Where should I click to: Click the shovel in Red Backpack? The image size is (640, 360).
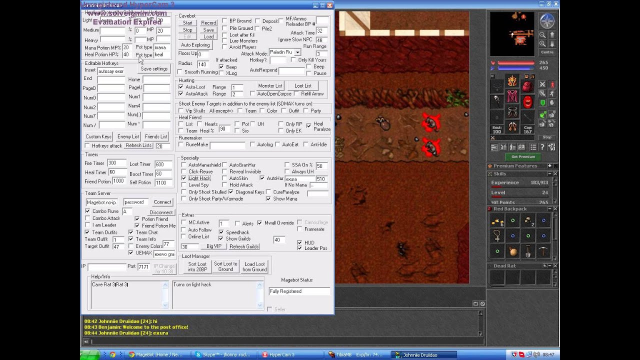[528, 251]
